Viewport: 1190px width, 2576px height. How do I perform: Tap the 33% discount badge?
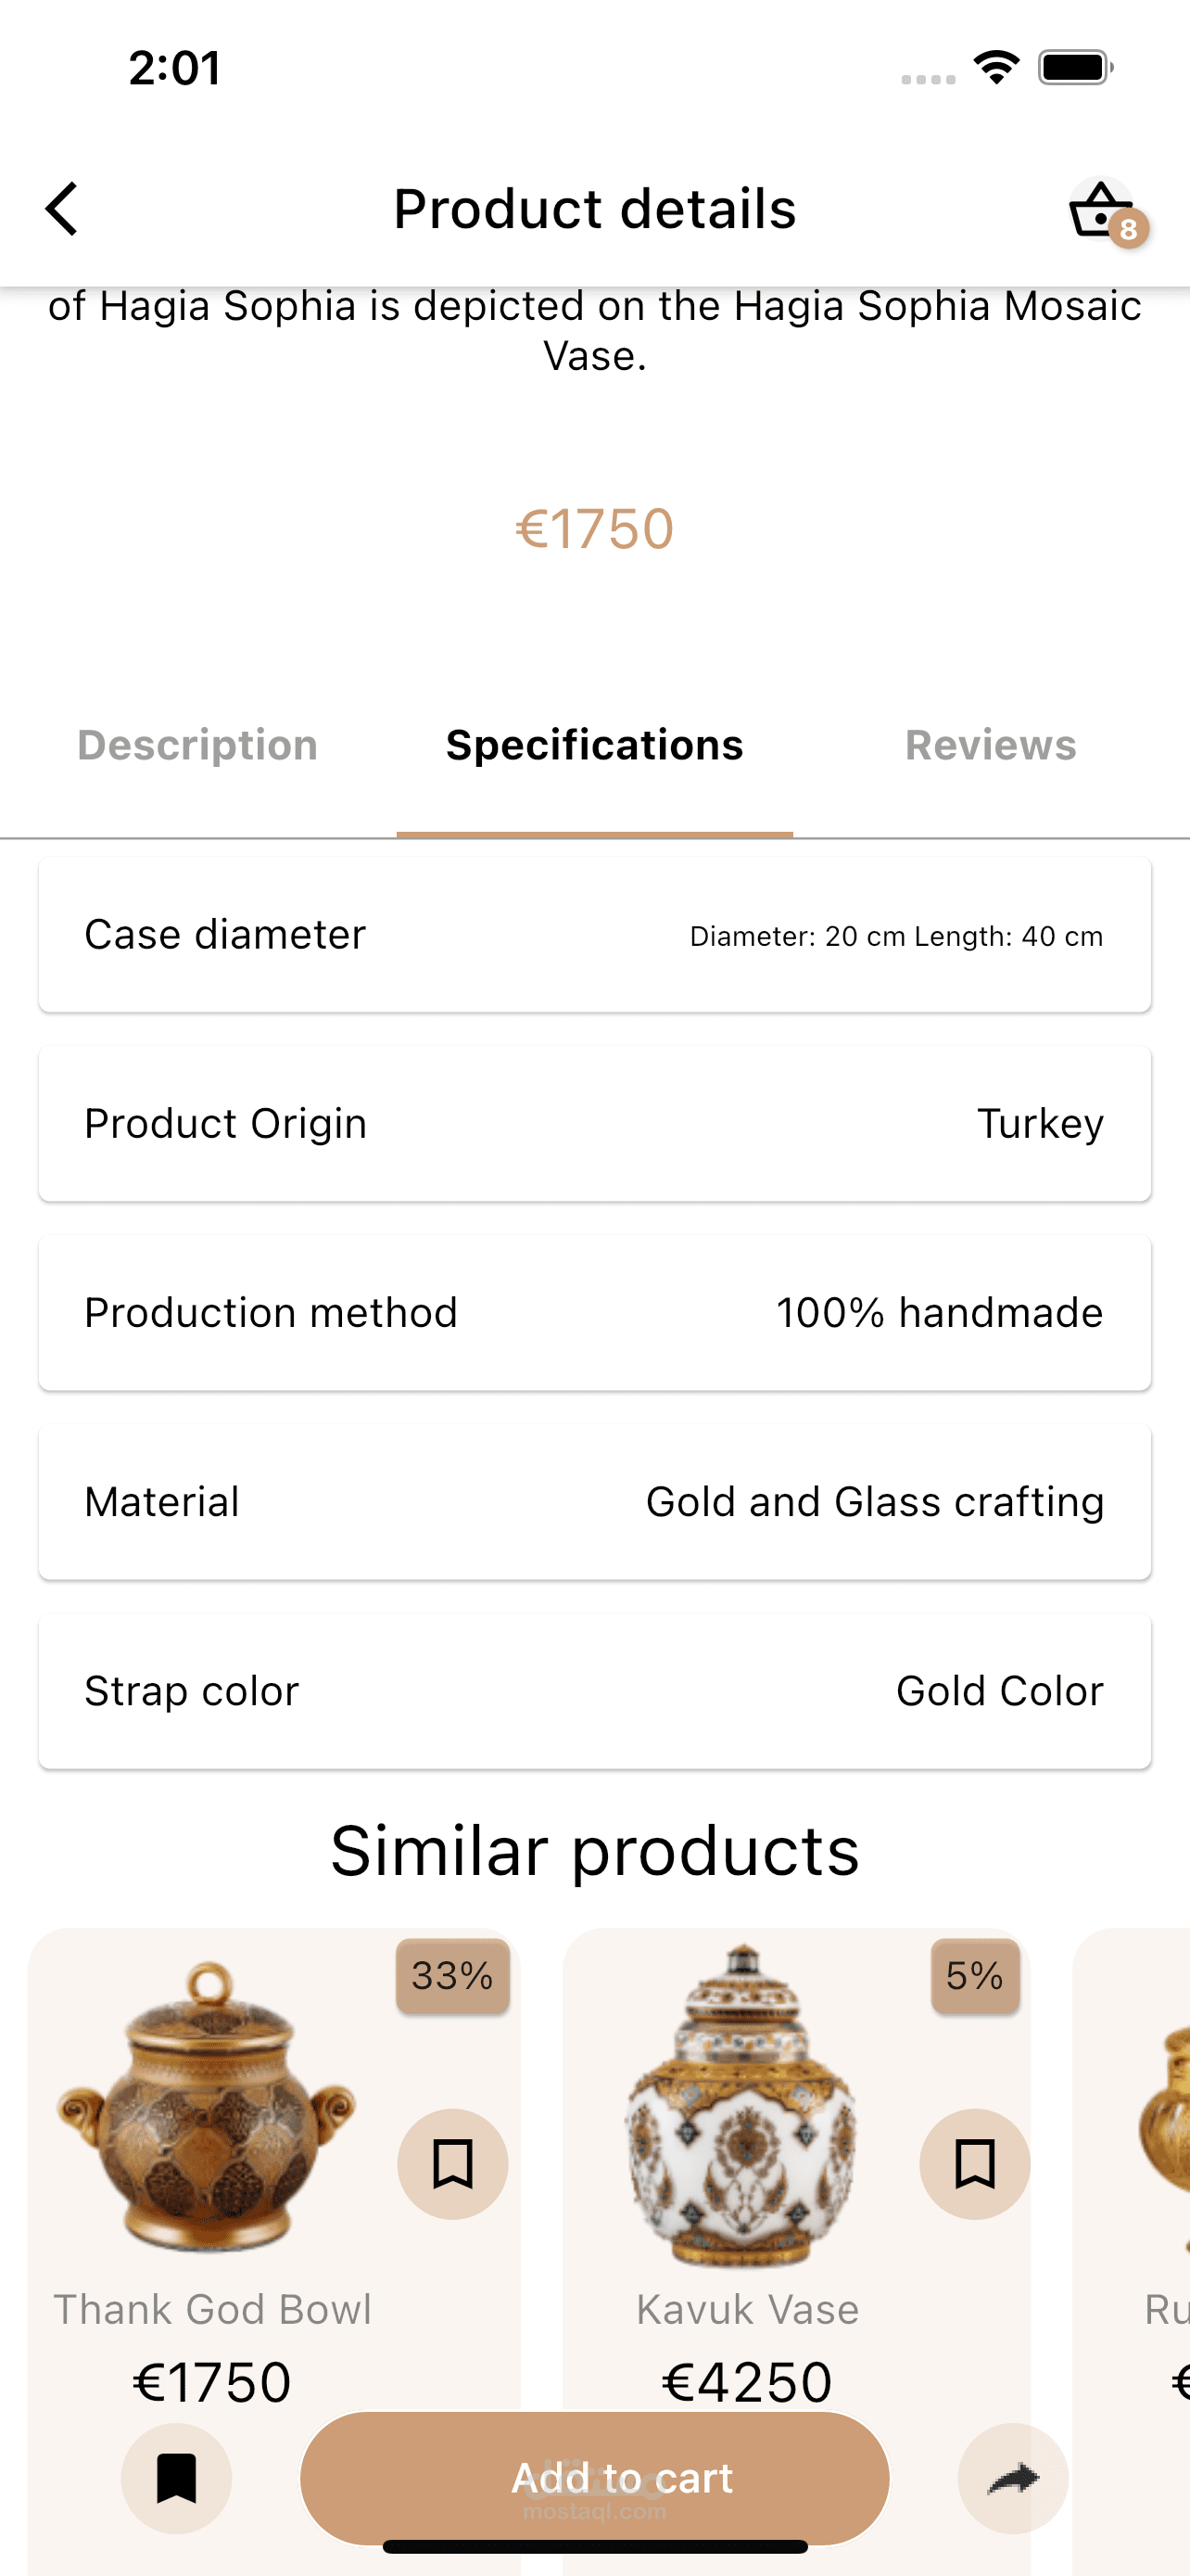pos(452,1976)
